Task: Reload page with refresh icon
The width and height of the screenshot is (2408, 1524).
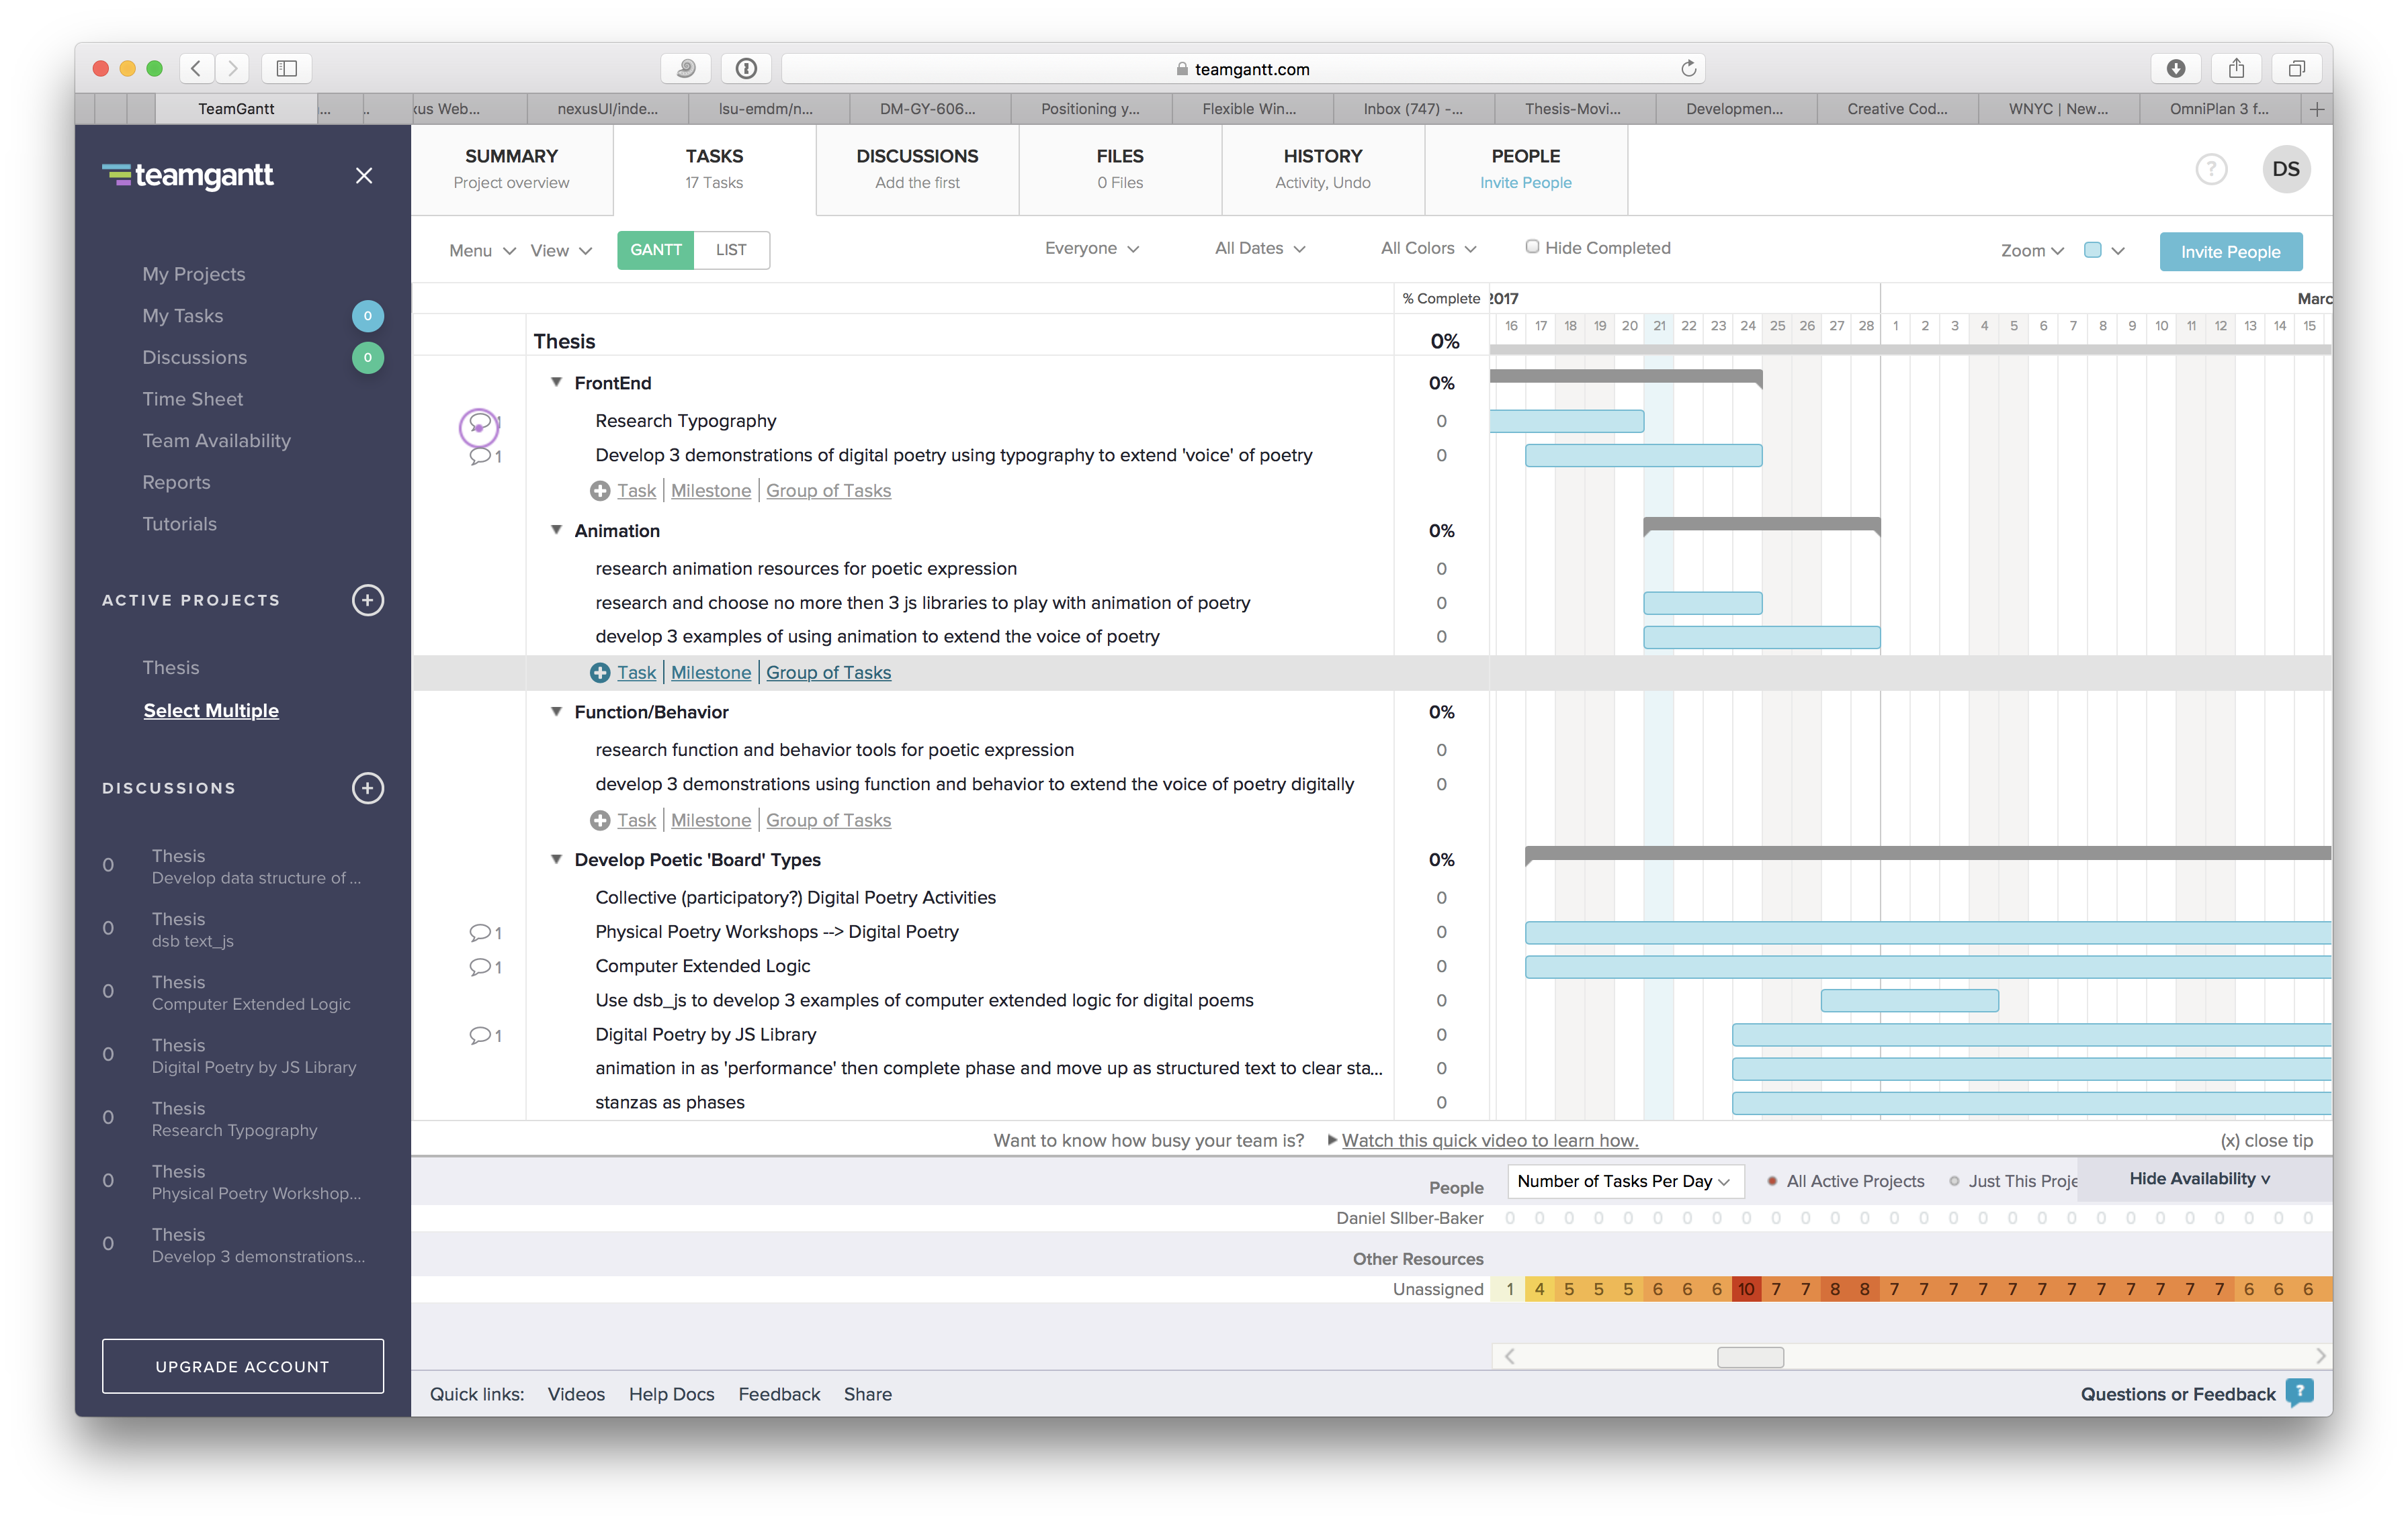Action: [1688, 68]
